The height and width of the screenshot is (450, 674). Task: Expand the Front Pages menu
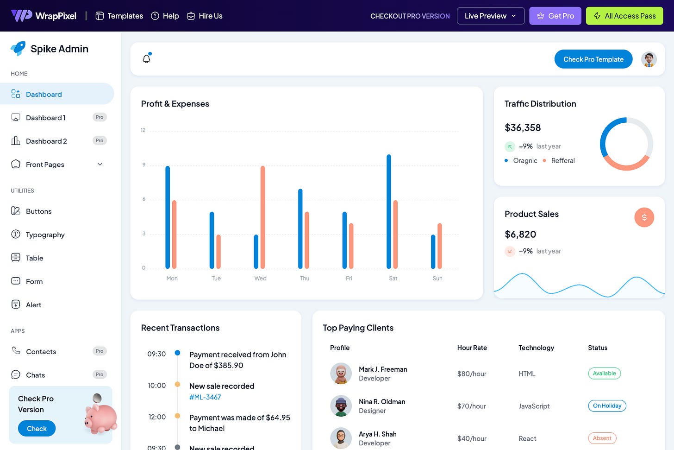tap(45, 164)
